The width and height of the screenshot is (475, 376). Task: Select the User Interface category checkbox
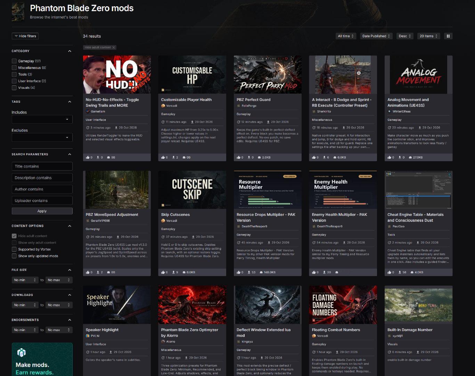click(14, 81)
